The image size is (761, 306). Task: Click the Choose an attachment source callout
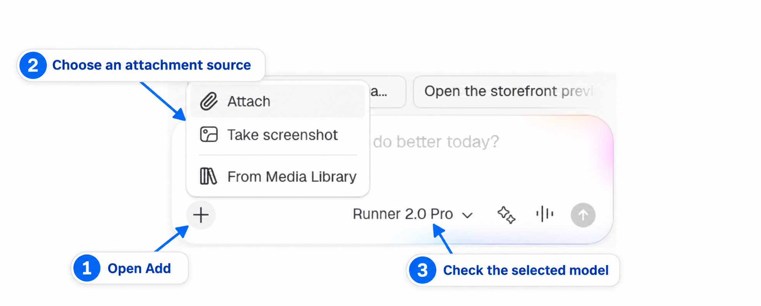141,65
